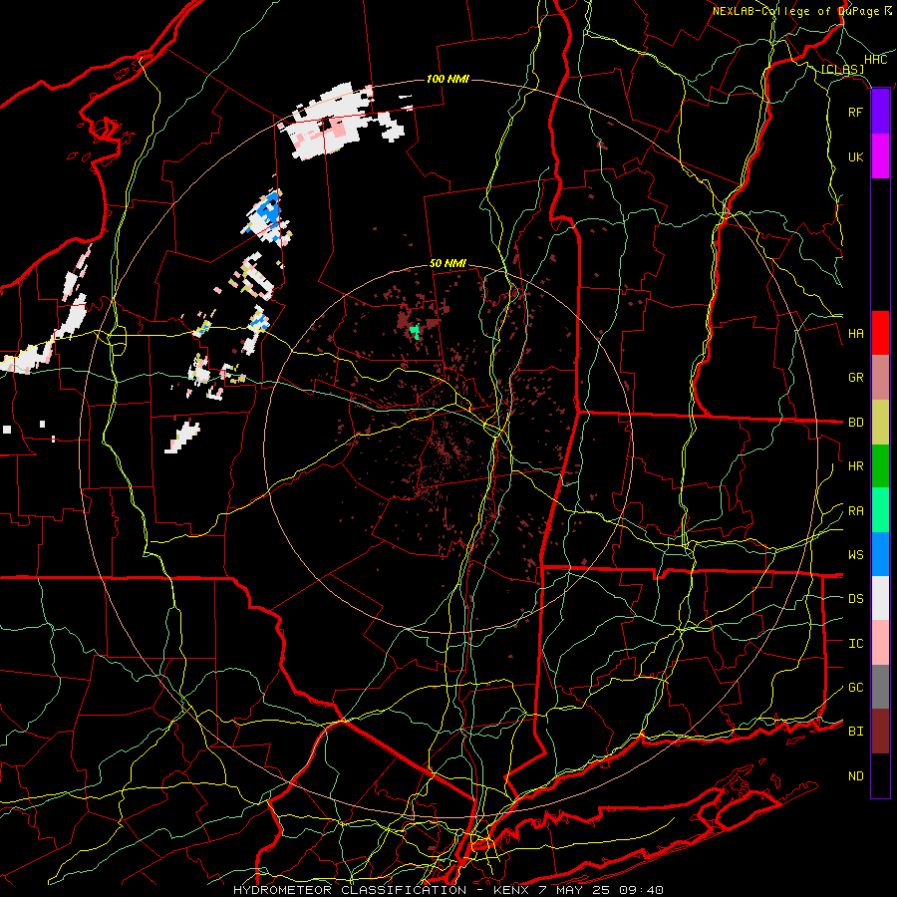Click the GC gray legend swatch

click(880, 687)
